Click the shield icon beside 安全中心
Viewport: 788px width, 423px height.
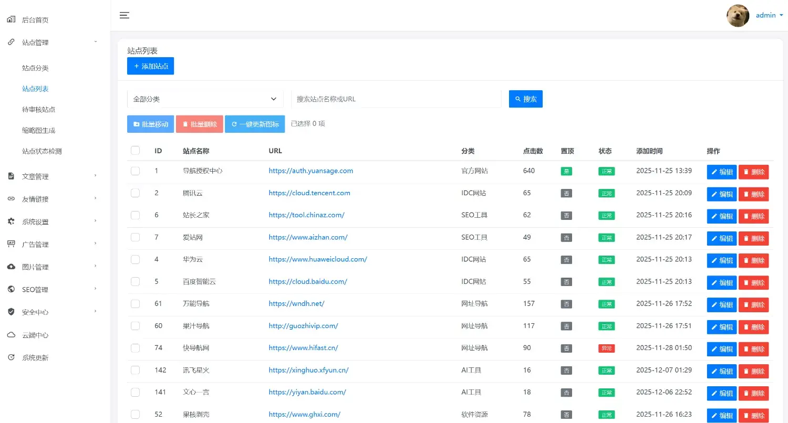click(x=11, y=312)
